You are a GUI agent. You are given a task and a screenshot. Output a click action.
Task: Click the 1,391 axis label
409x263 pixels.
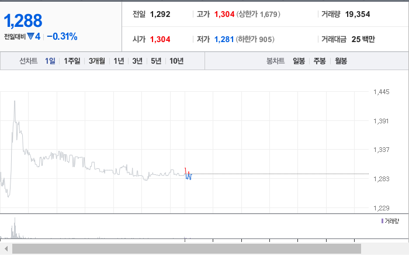click(381, 121)
